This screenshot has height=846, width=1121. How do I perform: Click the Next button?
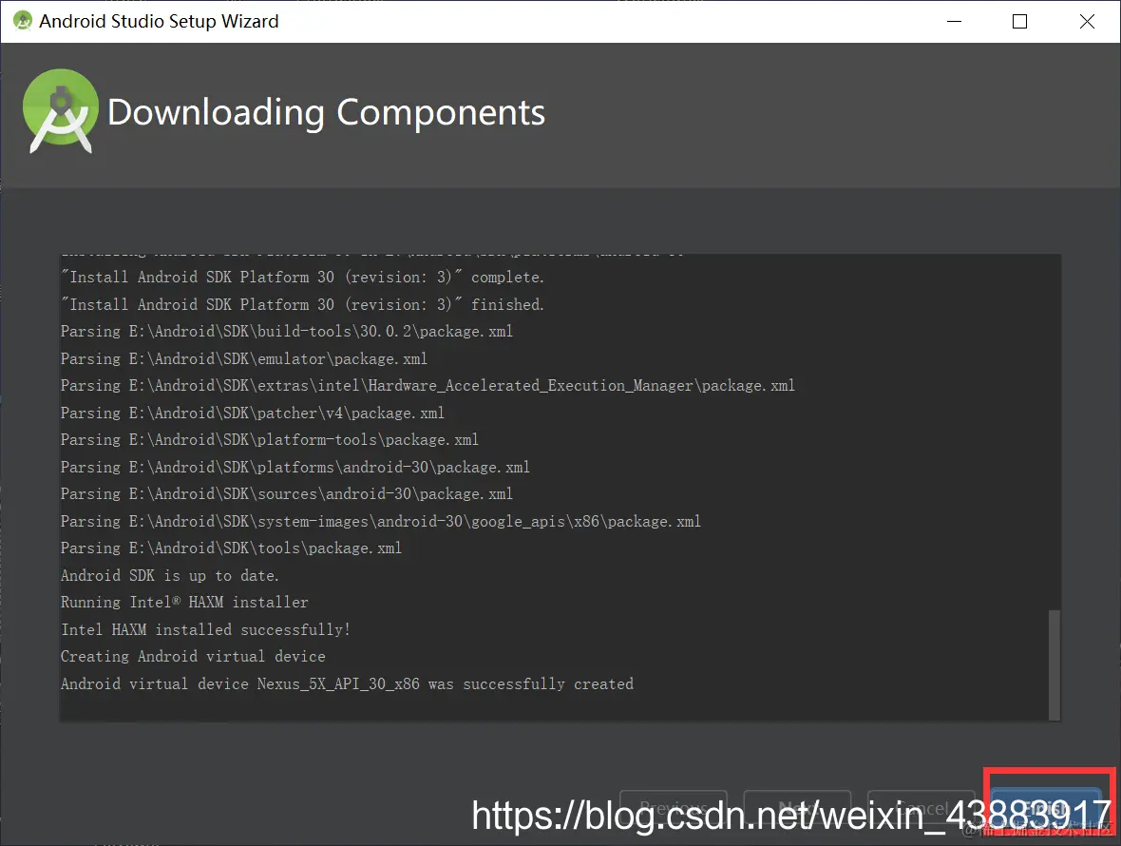797,809
